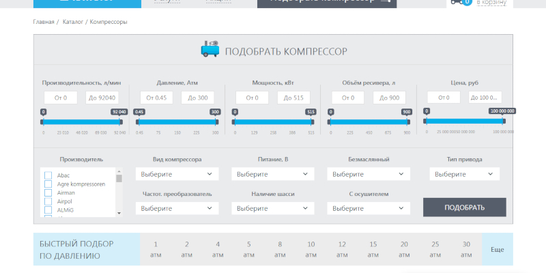Focus the Мощность 'До 515' input field
The height and width of the screenshot is (273, 546).
(x=293, y=98)
